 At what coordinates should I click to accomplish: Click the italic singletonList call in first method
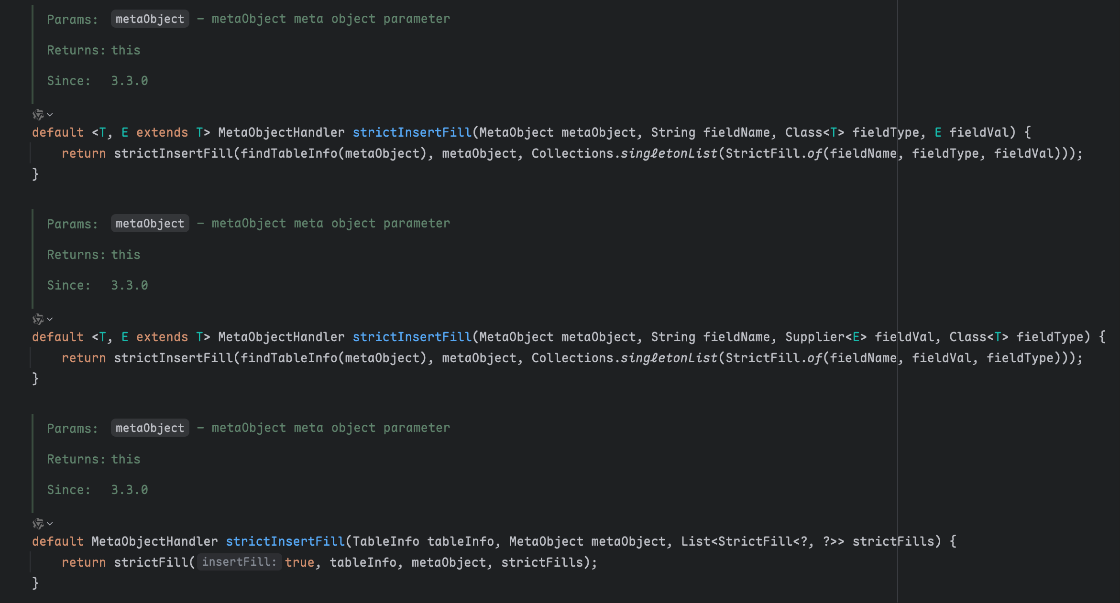(x=669, y=154)
